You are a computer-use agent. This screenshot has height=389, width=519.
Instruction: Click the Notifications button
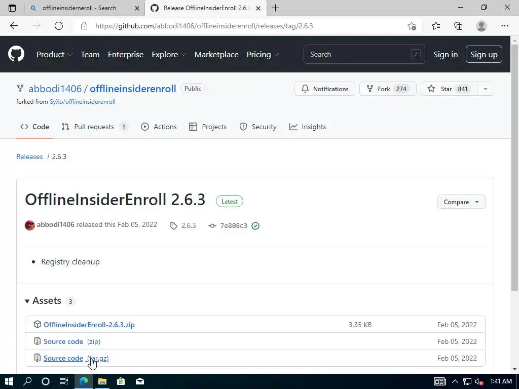(325, 89)
